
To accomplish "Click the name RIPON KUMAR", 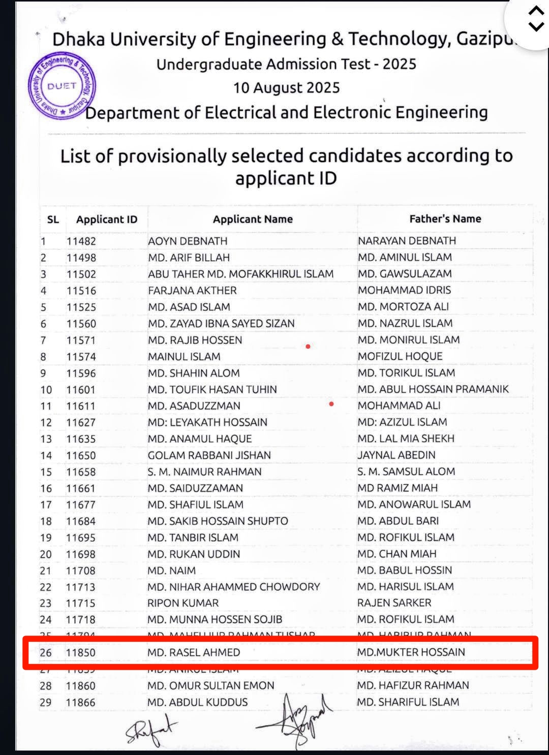I will click(x=183, y=603).
